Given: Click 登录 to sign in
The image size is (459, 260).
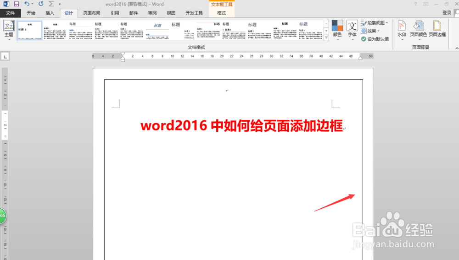Looking at the screenshot, I should 447,13.
